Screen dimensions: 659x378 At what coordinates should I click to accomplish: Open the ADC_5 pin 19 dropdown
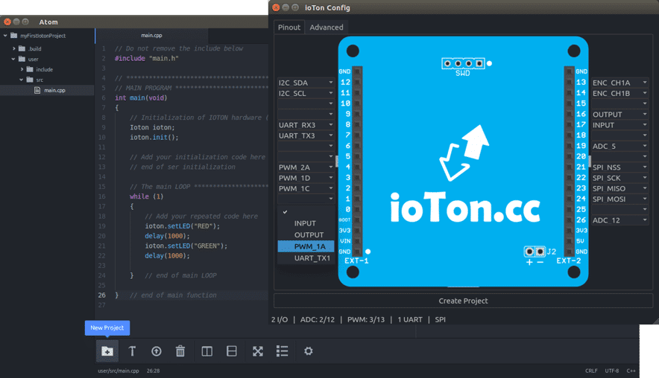click(x=620, y=146)
